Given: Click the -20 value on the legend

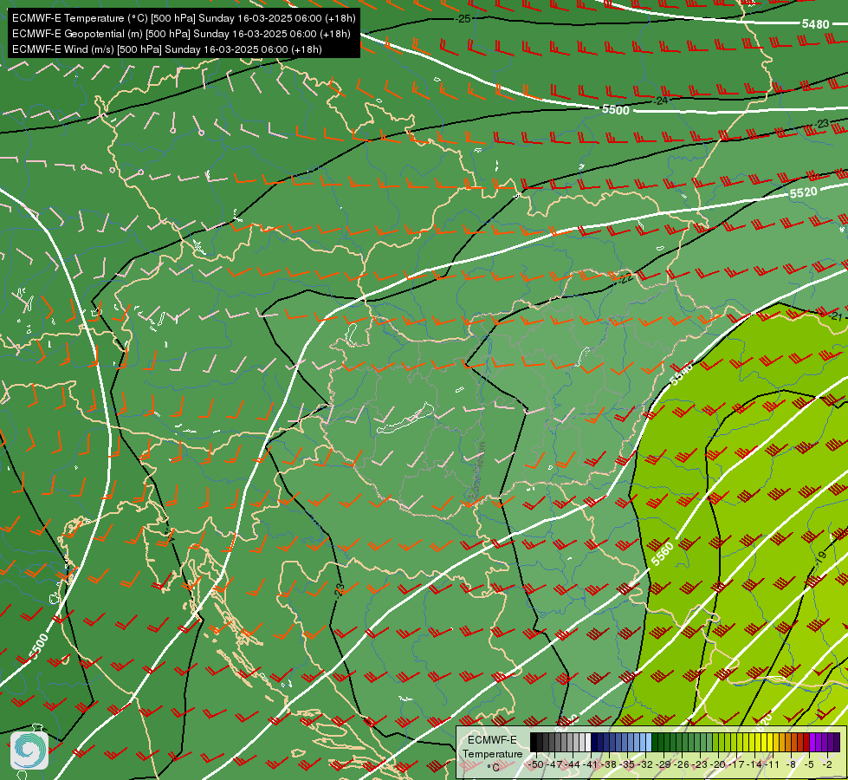Looking at the screenshot, I should tap(718, 764).
